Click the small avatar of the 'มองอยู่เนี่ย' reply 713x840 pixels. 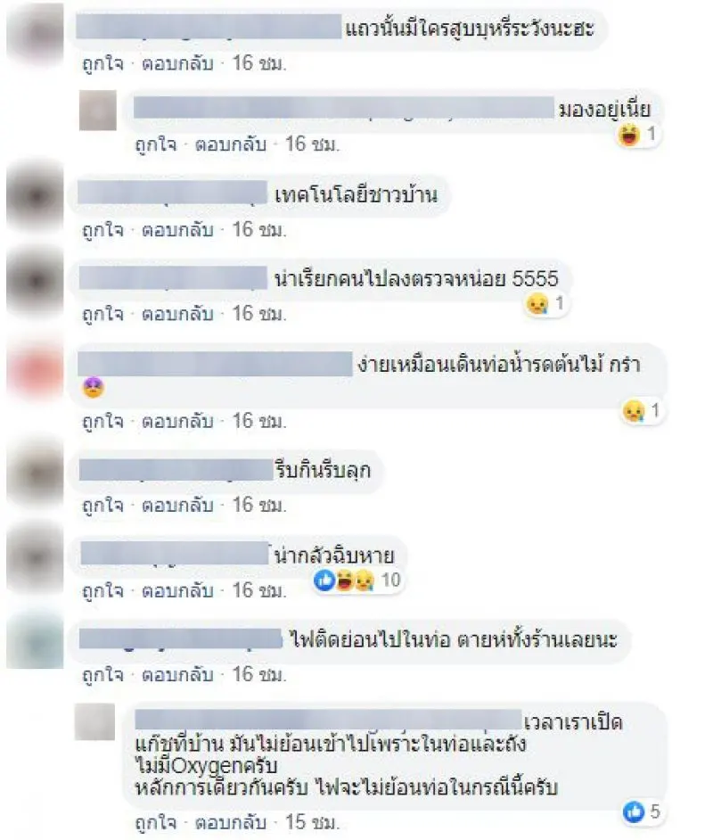coord(98,111)
